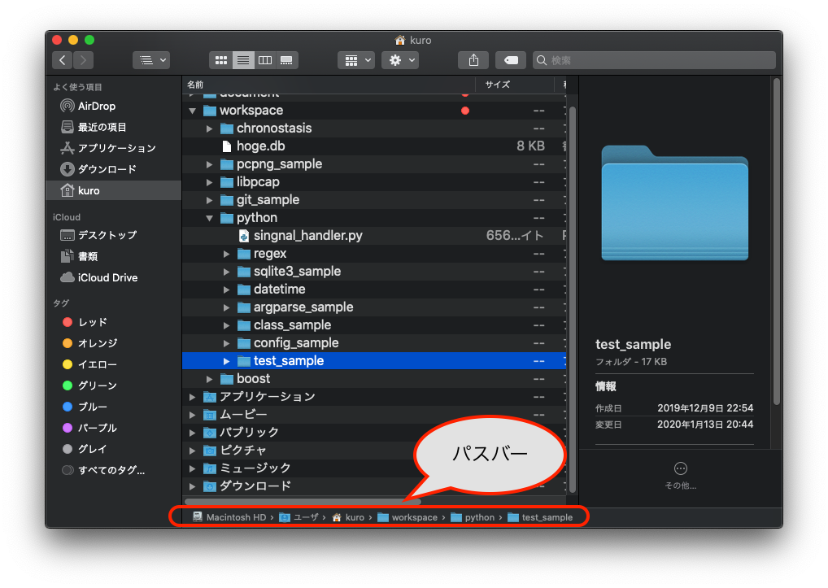Select the hoge.db file

374,146
